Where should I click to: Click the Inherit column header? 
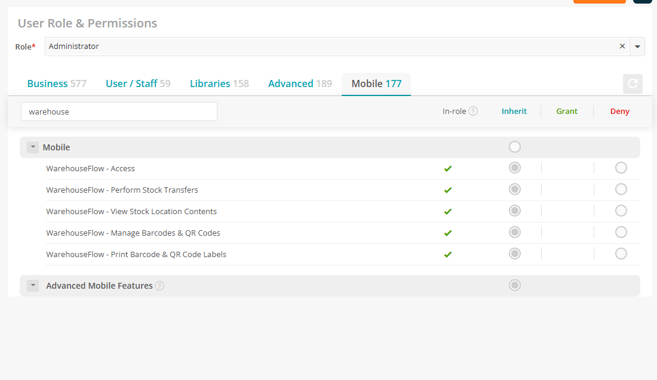click(x=514, y=112)
